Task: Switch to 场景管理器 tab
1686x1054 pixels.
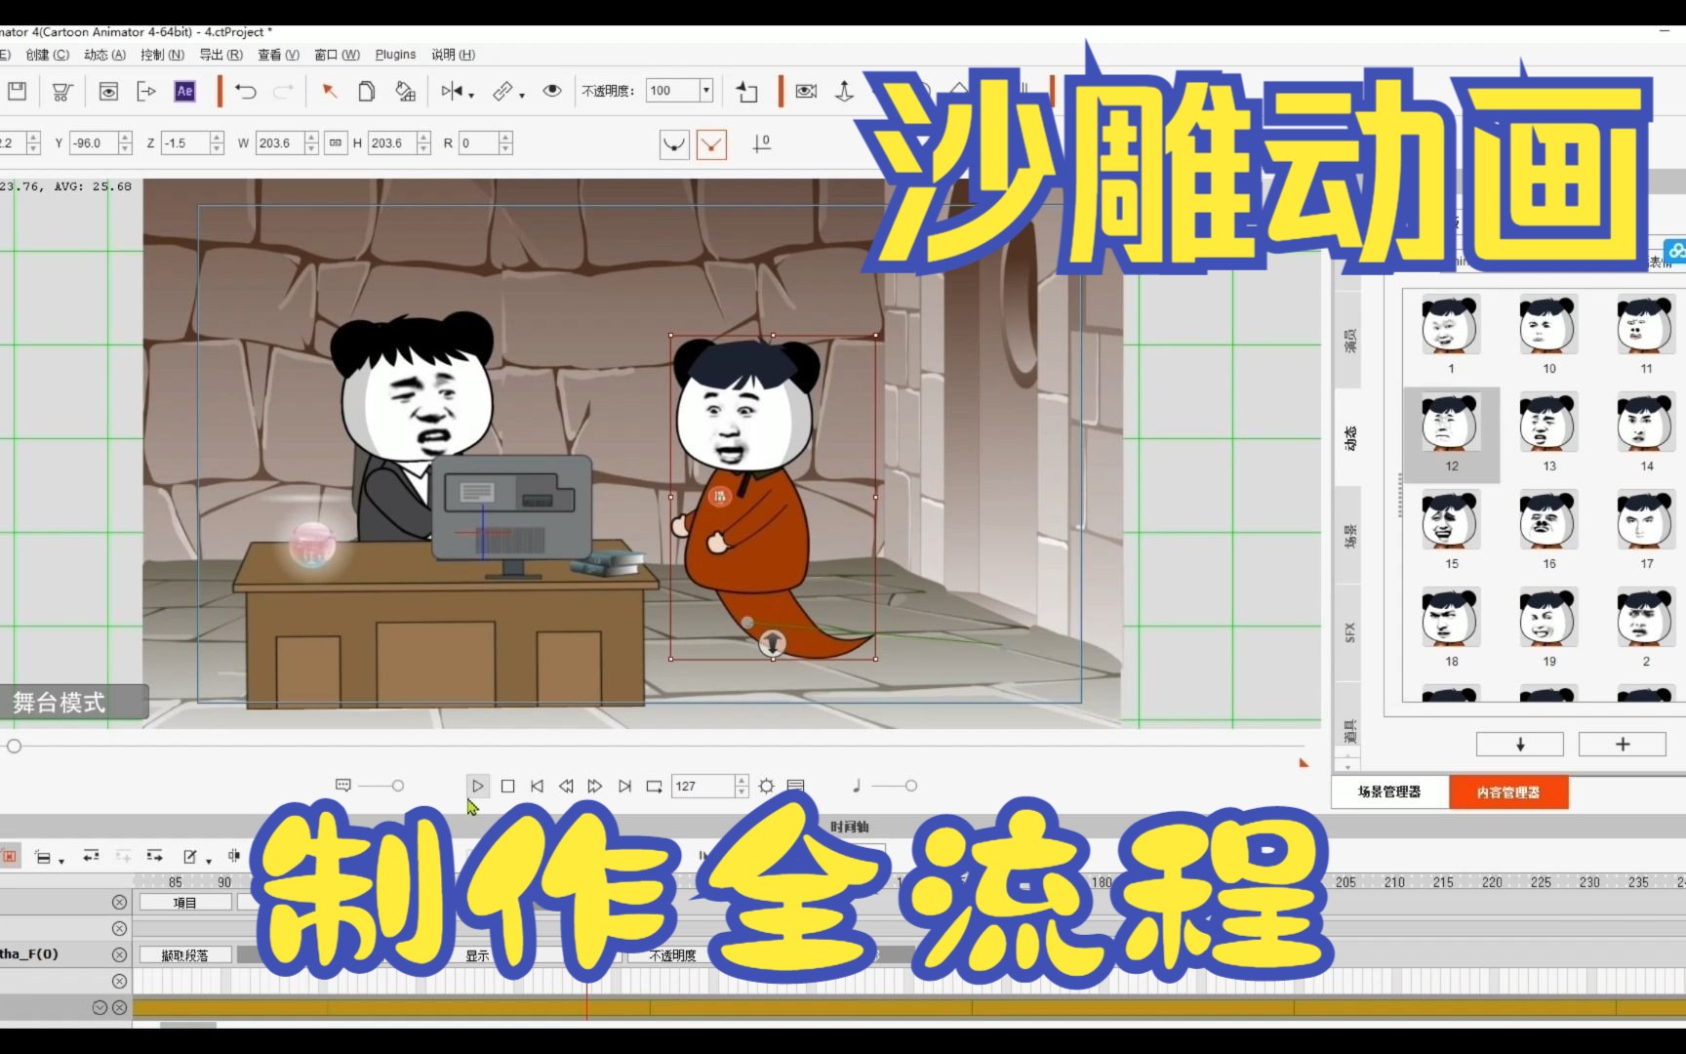Action: 1390,791
